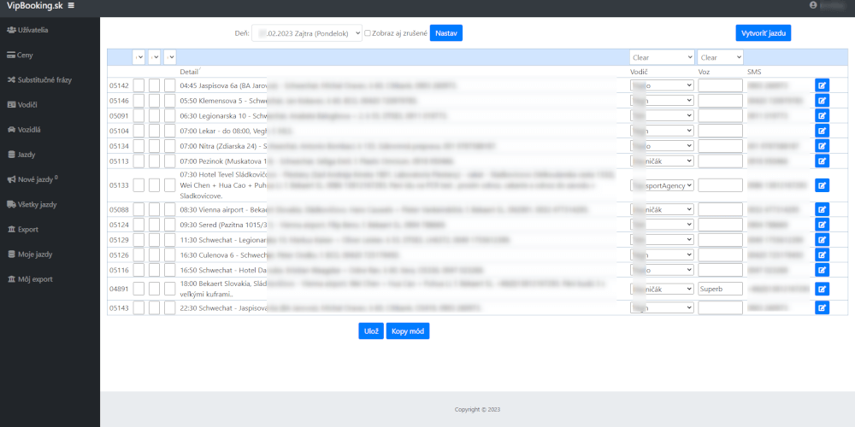
Task: Open driver dropdown for ride 05133
Action: pyautogui.click(x=661, y=184)
